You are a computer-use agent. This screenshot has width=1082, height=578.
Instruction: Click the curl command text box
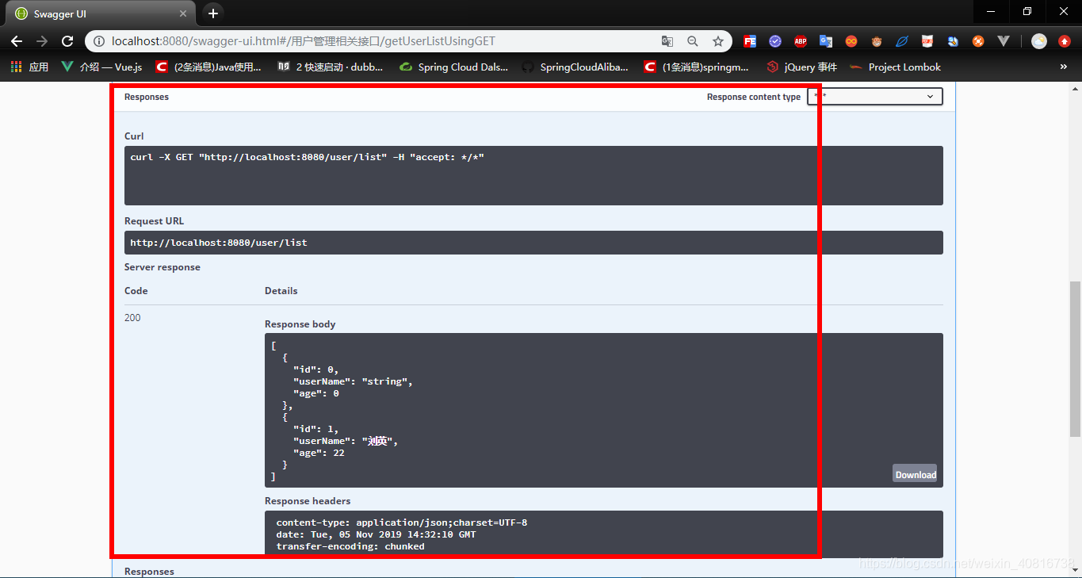pyautogui.click(x=533, y=175)
